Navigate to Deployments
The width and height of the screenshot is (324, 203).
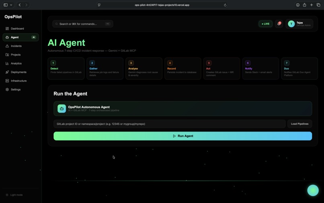(x=21, y=72)
